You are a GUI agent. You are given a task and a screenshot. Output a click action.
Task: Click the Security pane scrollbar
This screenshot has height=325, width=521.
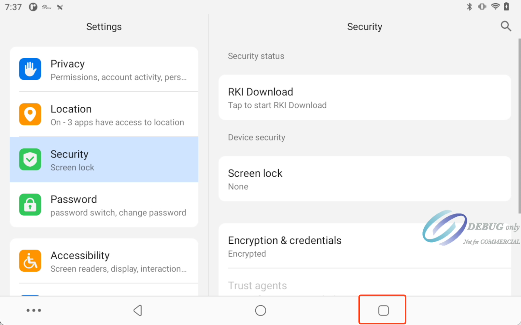pos(519,126)
